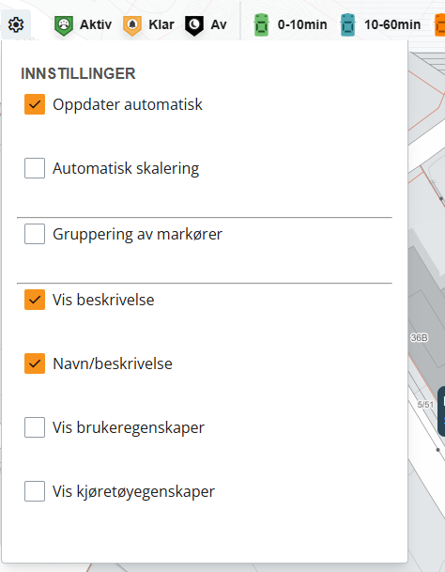445x572 pixels.
Task: Disable the Navn/beskrivelse checkbox
Action: tap(35, 363)
